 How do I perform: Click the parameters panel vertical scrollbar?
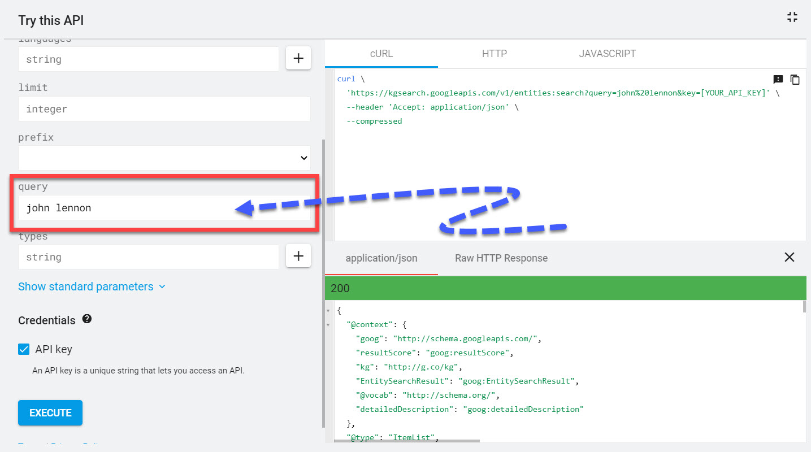click(323, 282)
